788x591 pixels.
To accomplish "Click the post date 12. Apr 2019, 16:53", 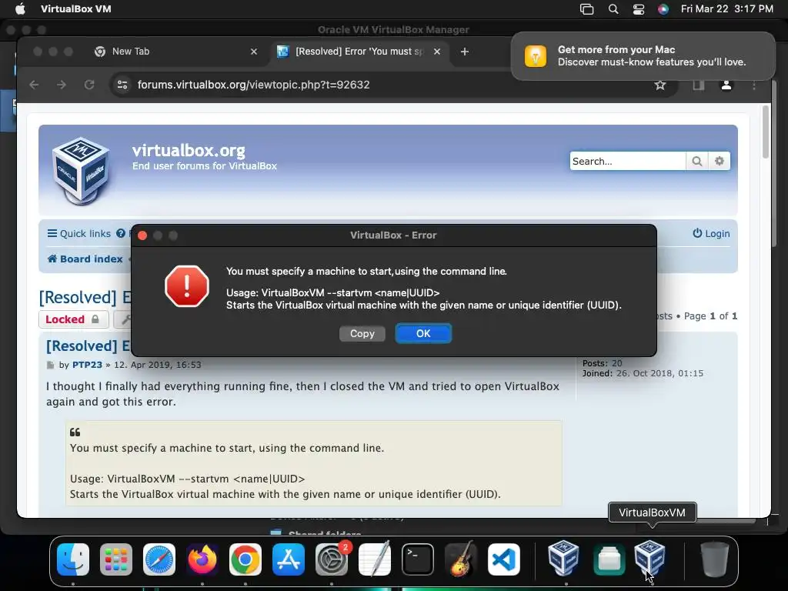I will [x=157, y=365].
